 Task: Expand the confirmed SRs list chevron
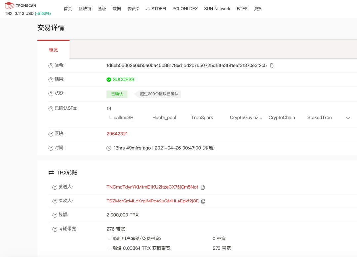pos(348,118)
